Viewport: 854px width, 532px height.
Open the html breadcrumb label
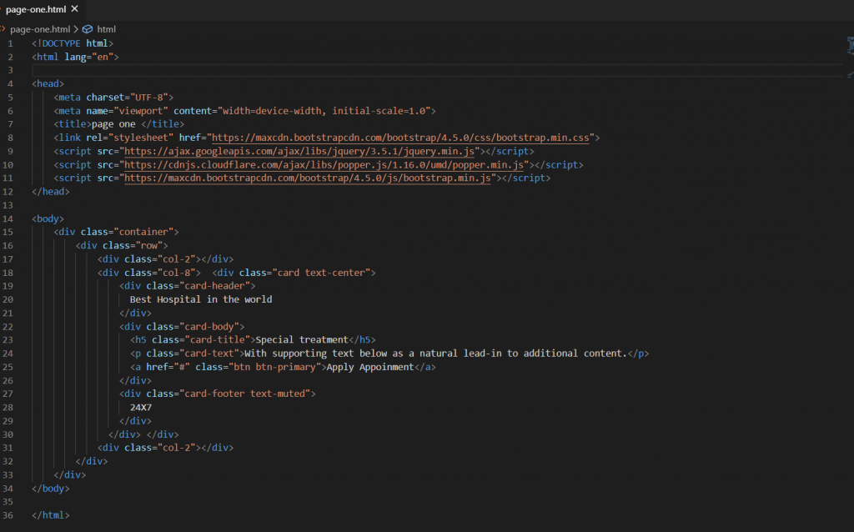click(x=106, y=28)
